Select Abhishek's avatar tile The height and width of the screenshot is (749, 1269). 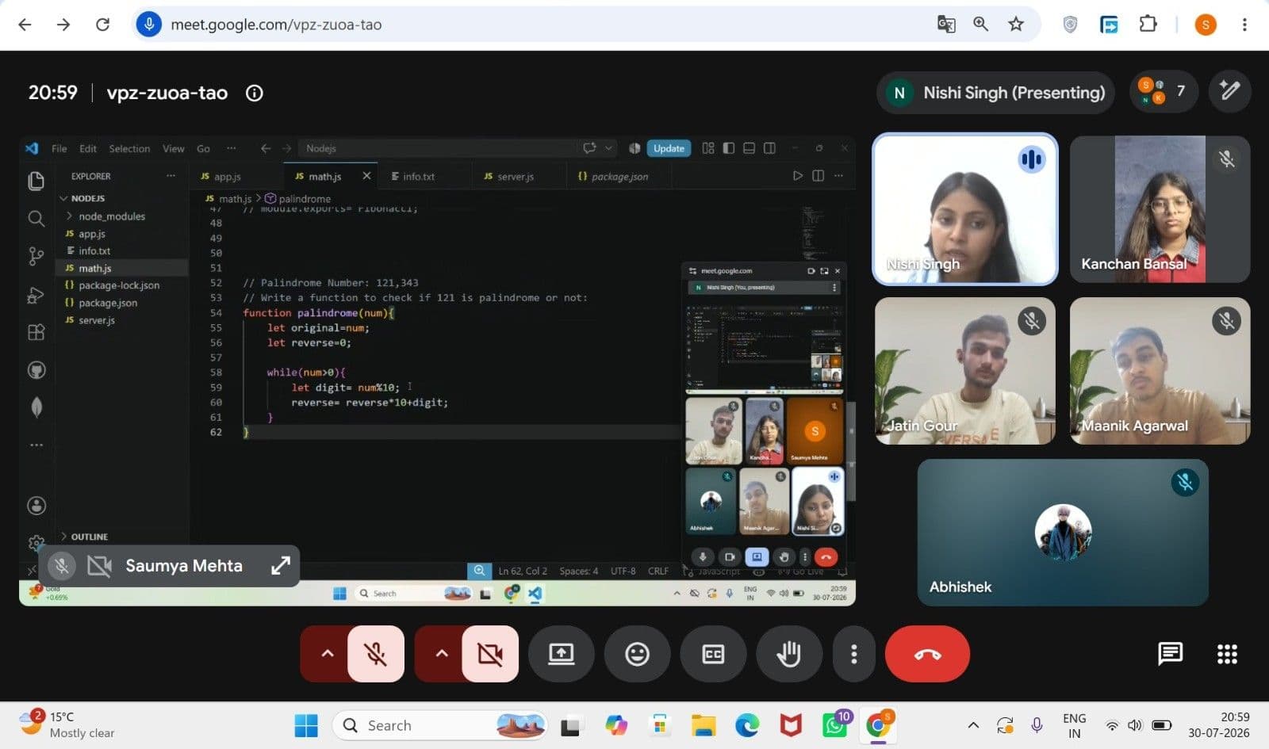(1063, 533)
